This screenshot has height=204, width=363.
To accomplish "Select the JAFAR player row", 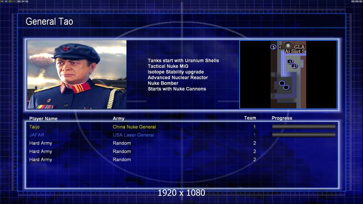I will pos(182,135).
